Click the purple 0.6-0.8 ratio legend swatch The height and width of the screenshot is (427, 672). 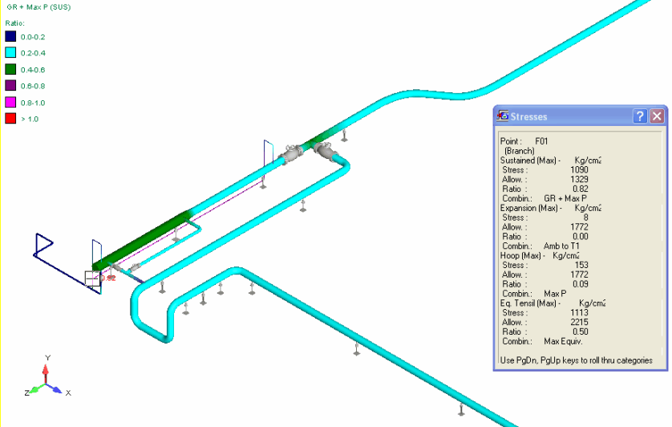[10, 85]
